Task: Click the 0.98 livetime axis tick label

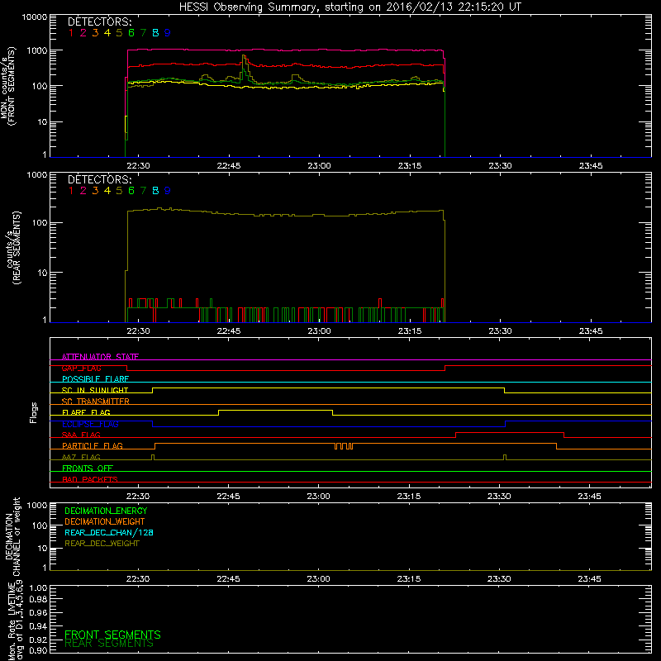Action: click(38, 599)
